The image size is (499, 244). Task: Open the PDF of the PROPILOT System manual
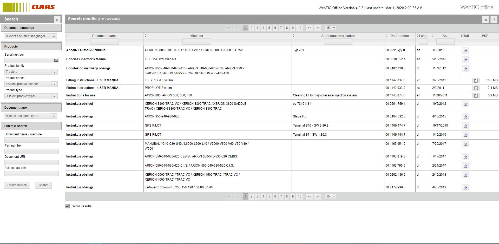coord(476,88)
